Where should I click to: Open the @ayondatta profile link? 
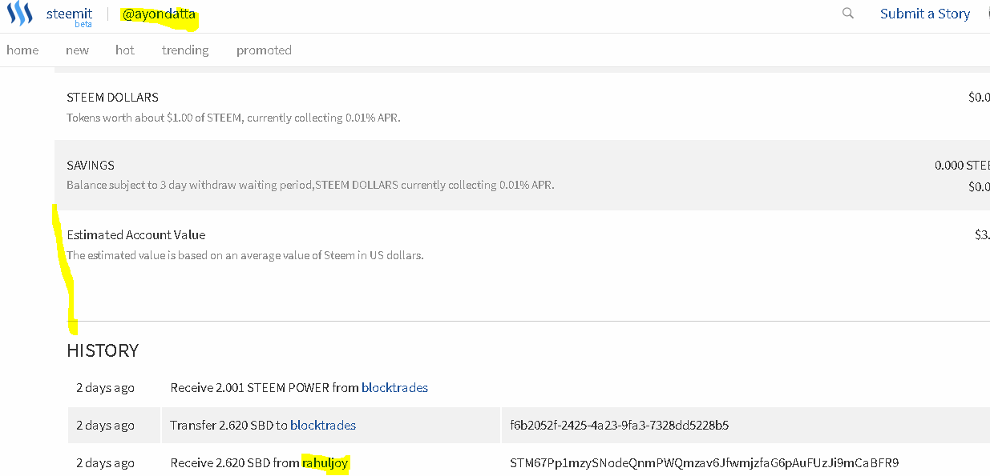click(x=159, y=14)
